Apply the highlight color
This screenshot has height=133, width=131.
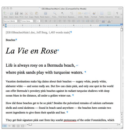pyautogui.click(x=103, y=21)
